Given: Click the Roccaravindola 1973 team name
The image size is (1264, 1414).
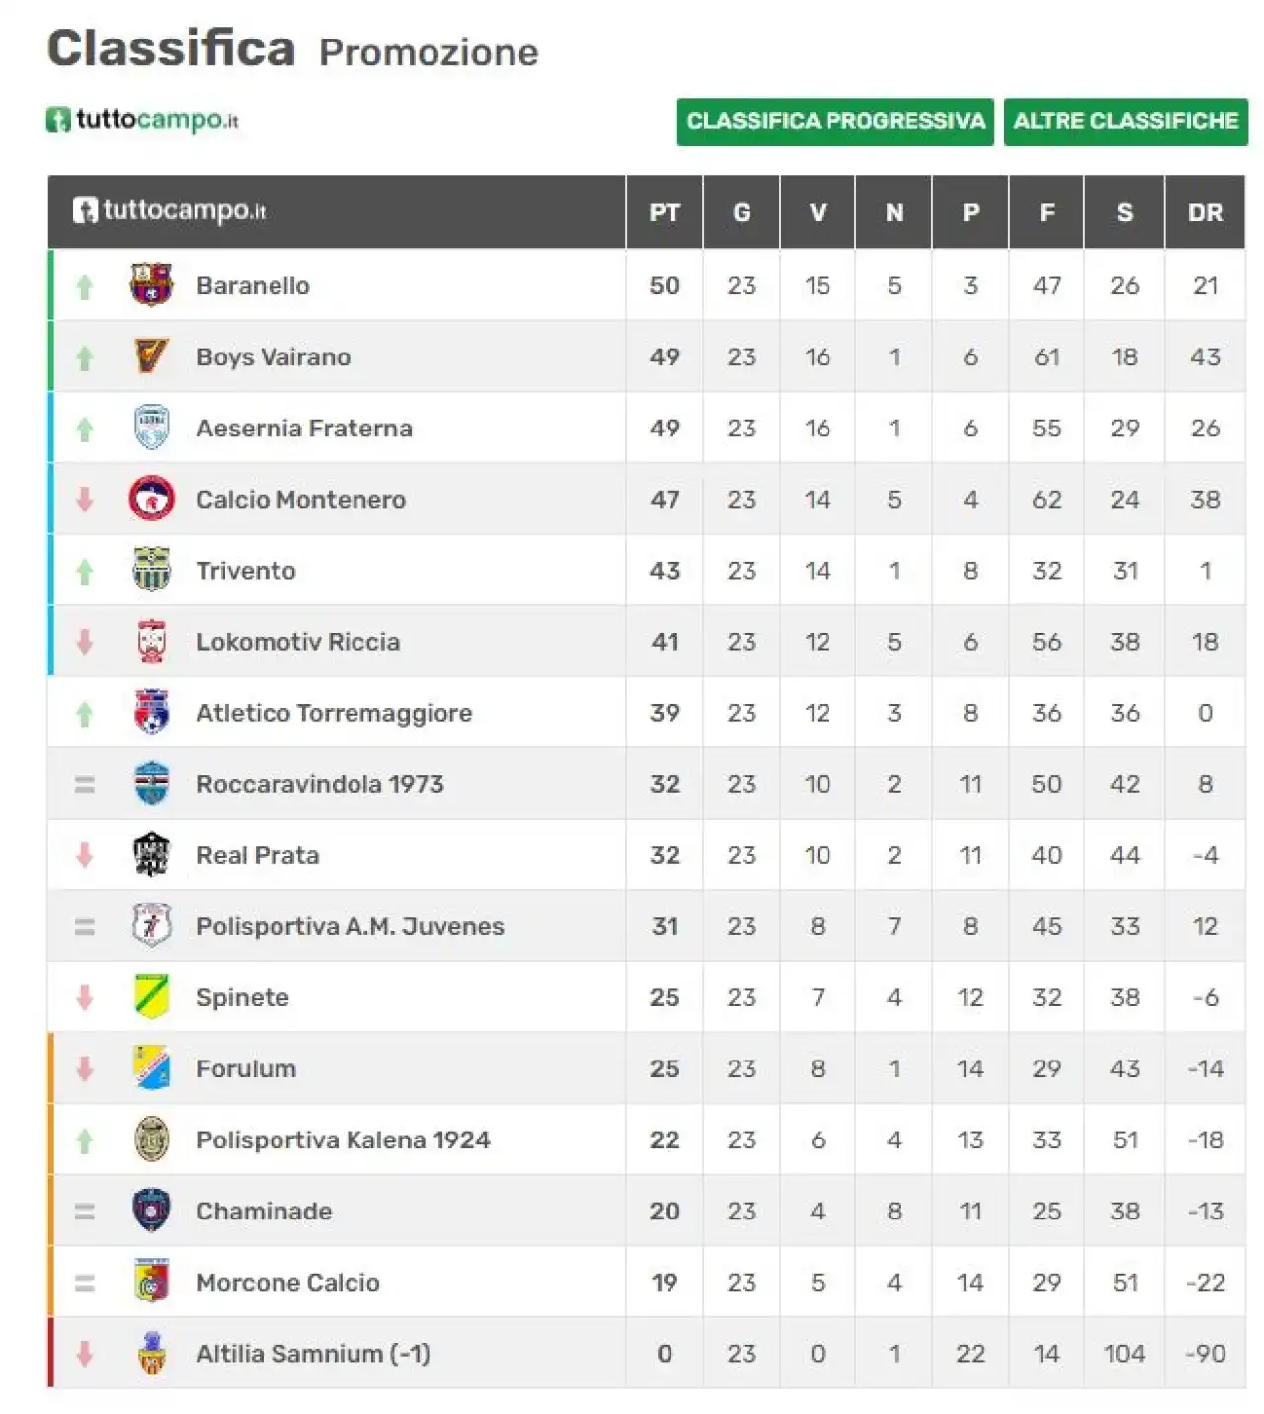Looking at the screenshot, I should [320, 784].
